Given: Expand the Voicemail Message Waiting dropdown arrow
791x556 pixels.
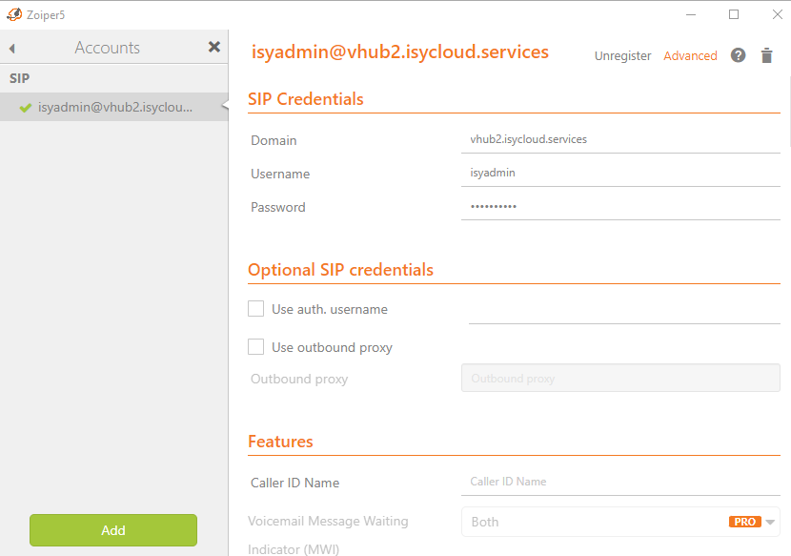Looking at the screenshot, I should click(x=770, y=523).
